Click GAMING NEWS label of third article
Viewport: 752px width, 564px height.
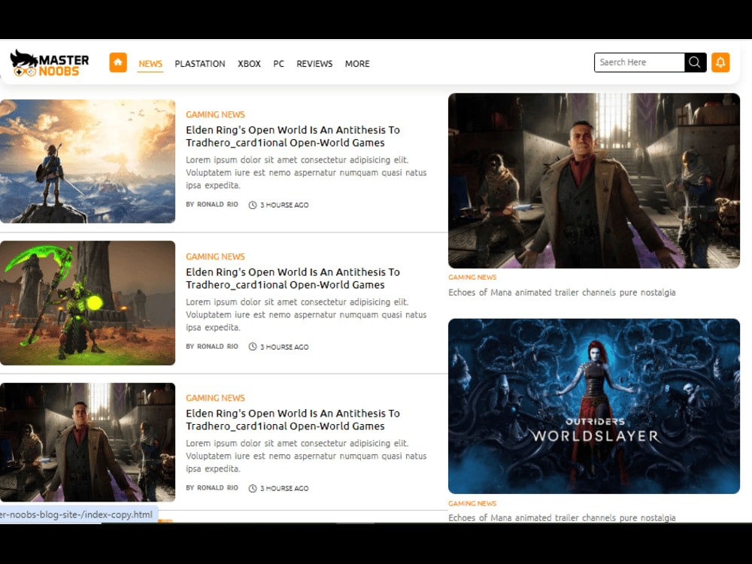pyautogui.click(x=215, y=398)
